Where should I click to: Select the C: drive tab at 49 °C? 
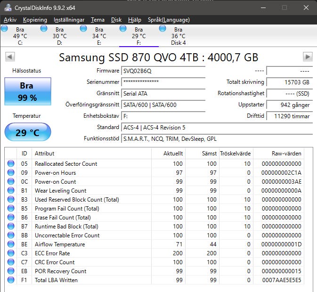(20, 36)
